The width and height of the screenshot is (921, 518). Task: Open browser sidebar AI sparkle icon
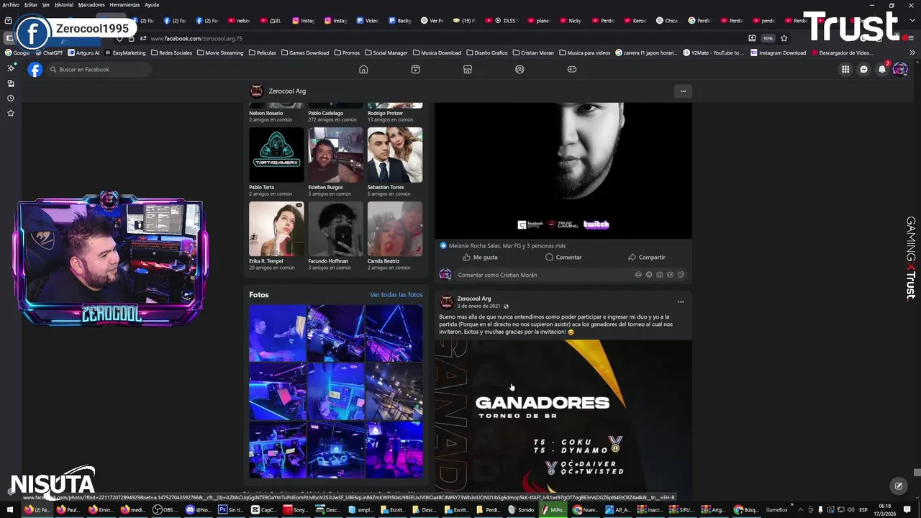(10, 68)
